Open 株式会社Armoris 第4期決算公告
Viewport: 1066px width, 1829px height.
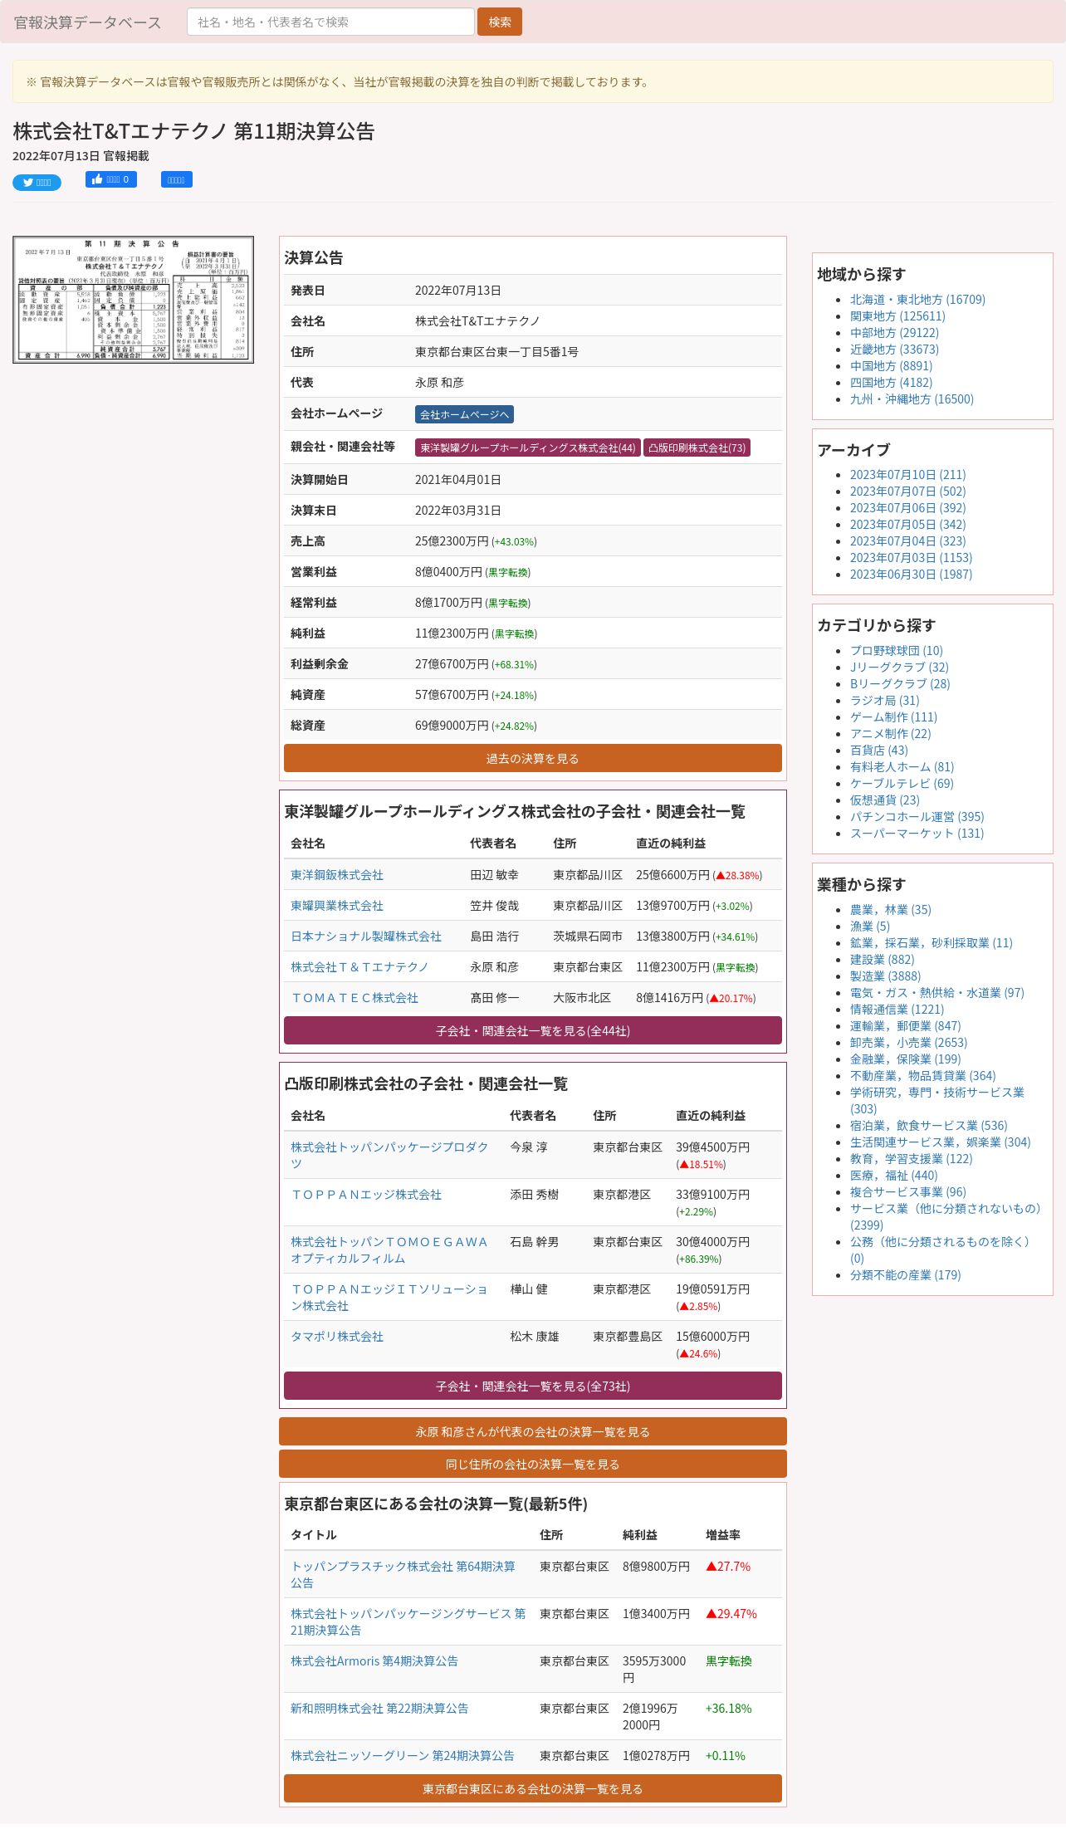click(x=374, y=1661)
